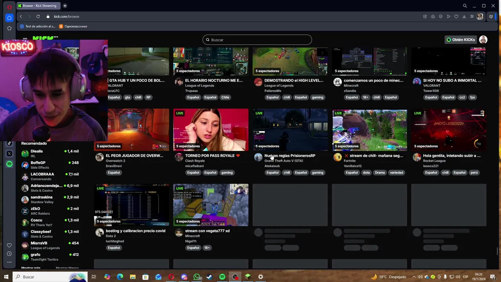The image size is (501, 282).
Task: Click the 'Chile' tag under Trupaaa stream
Action: tap(225, 97)
